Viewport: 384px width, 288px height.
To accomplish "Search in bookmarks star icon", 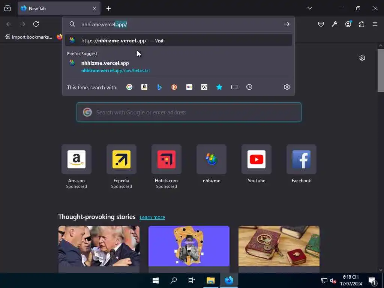I will tap(219, 87).
